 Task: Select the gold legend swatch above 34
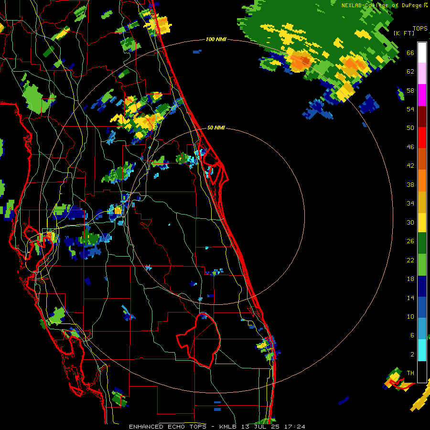(422, 202)
